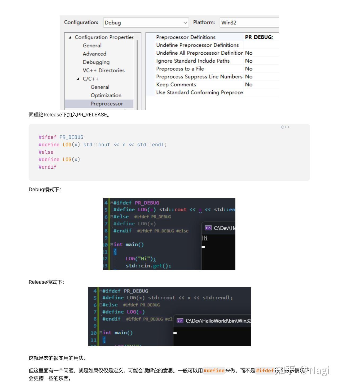Open the Platform dropdown showing Win32

249,23
